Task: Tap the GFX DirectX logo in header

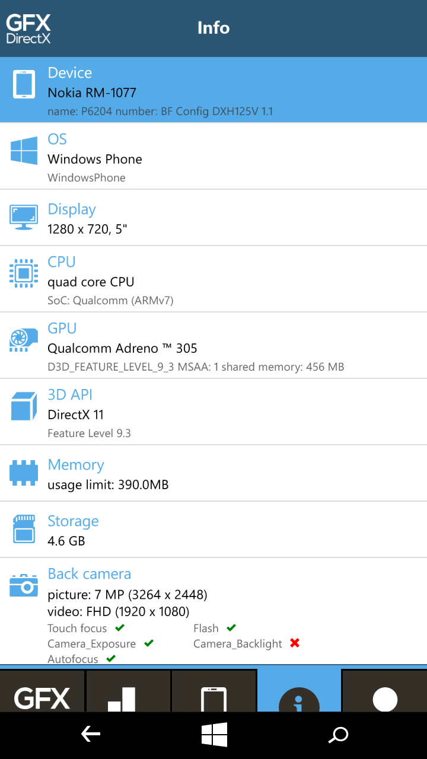Action: click(28, 28)
